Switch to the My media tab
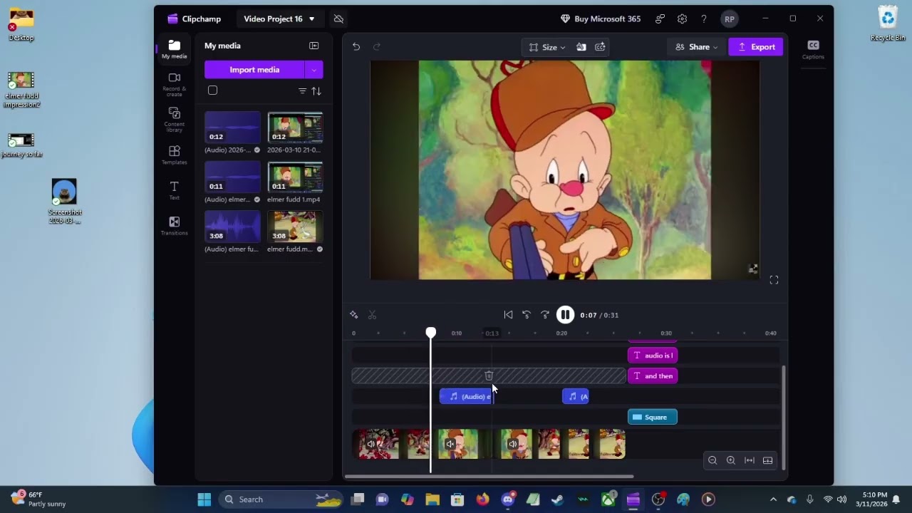This screenshot has height=513, width=912. (174, 49)
